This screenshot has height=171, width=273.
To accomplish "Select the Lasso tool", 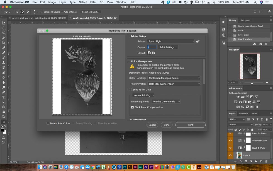I will (4, 33).
